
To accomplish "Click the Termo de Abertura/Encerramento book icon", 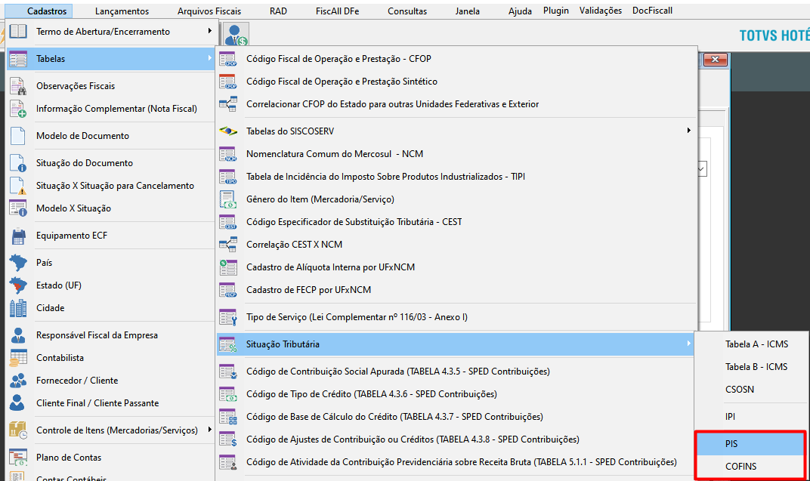I will coord(18,32).
